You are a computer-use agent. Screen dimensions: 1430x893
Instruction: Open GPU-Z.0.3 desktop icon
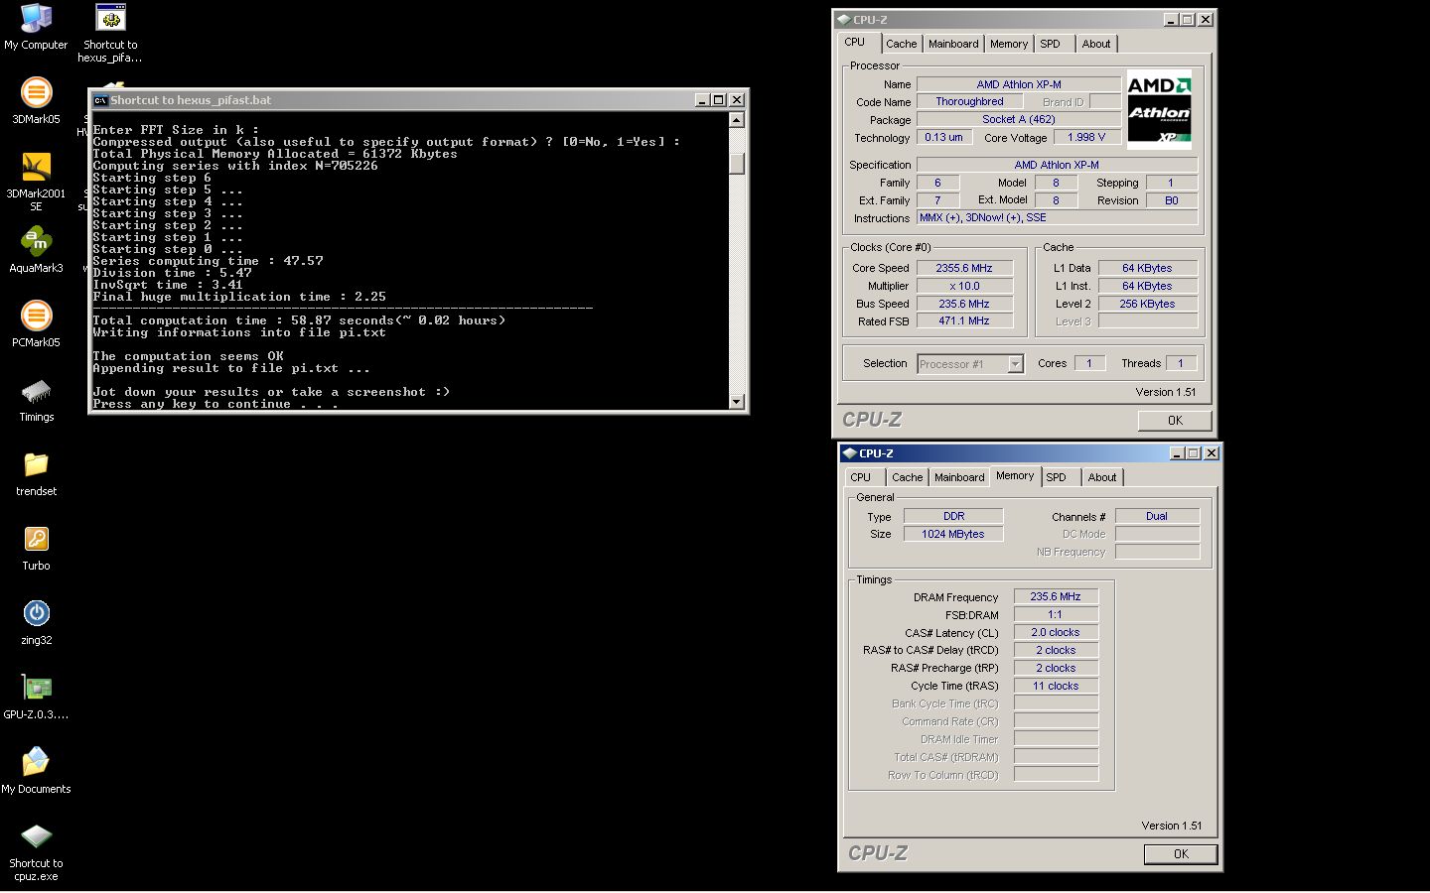coord(36,697)
